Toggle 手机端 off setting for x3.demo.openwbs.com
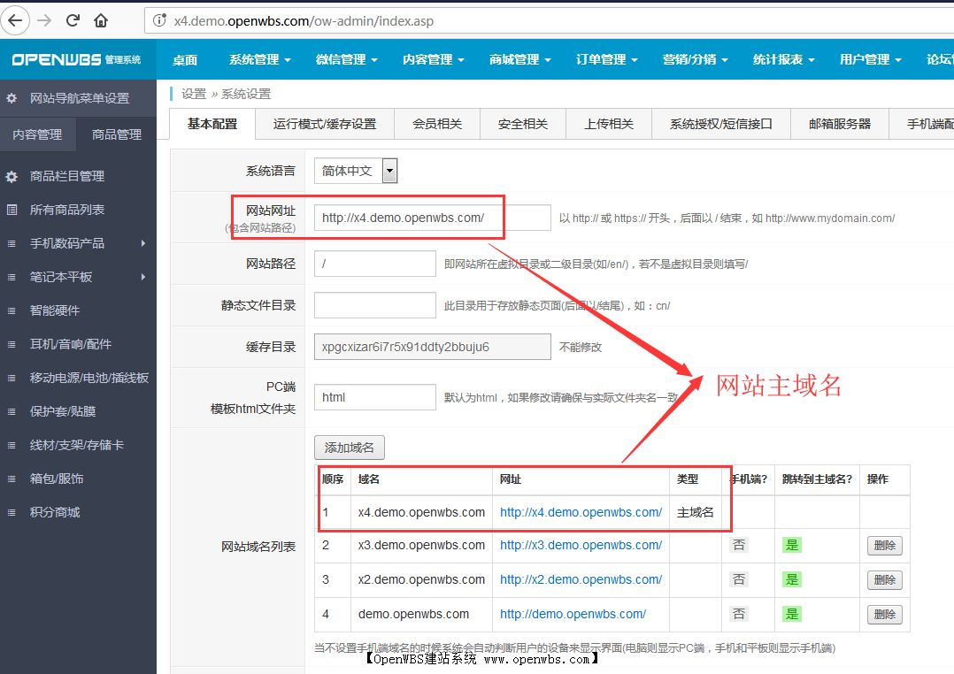 pyautogui.click(x=738, y=545)
